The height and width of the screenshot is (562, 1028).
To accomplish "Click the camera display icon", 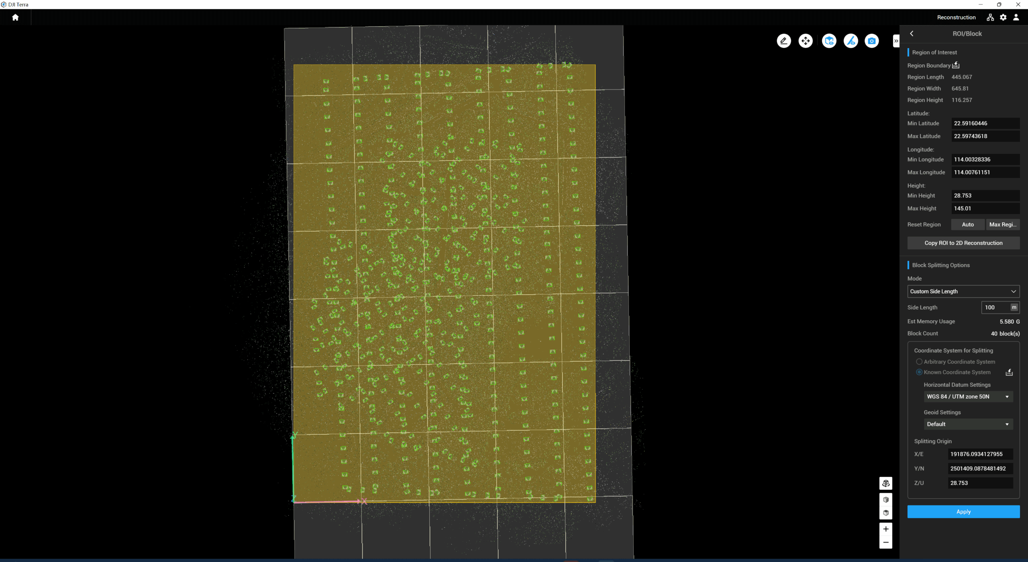I will pyautogui.click(x=872, y=41).
